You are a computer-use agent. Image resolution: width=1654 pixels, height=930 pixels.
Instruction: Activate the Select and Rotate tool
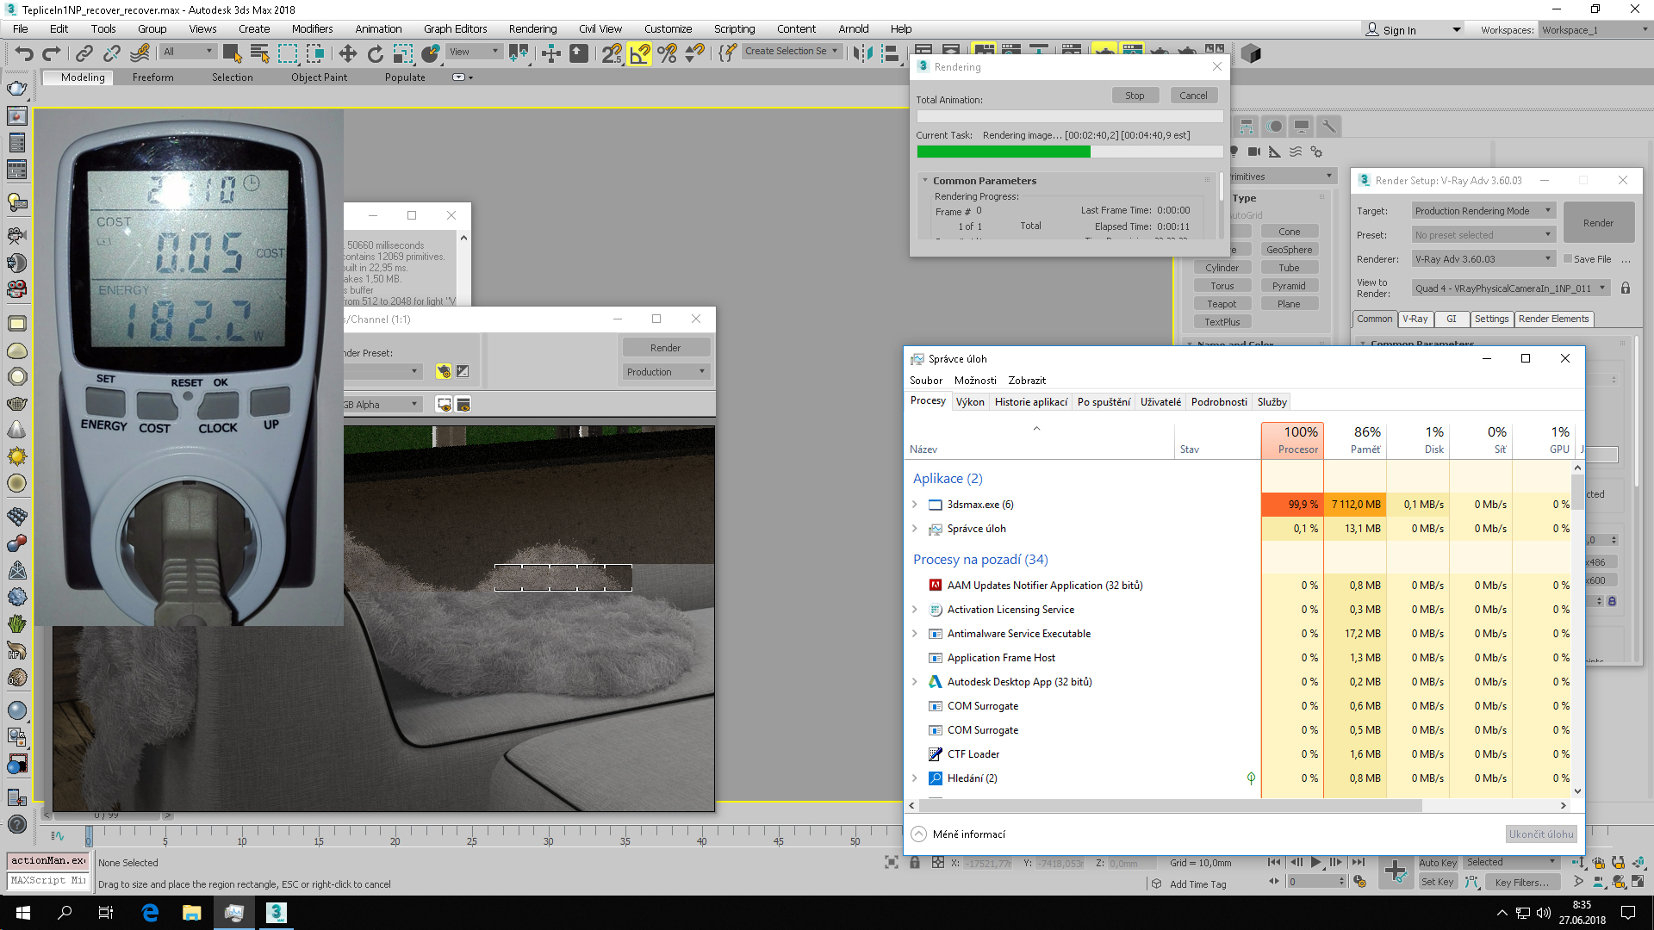pos(376,53)
